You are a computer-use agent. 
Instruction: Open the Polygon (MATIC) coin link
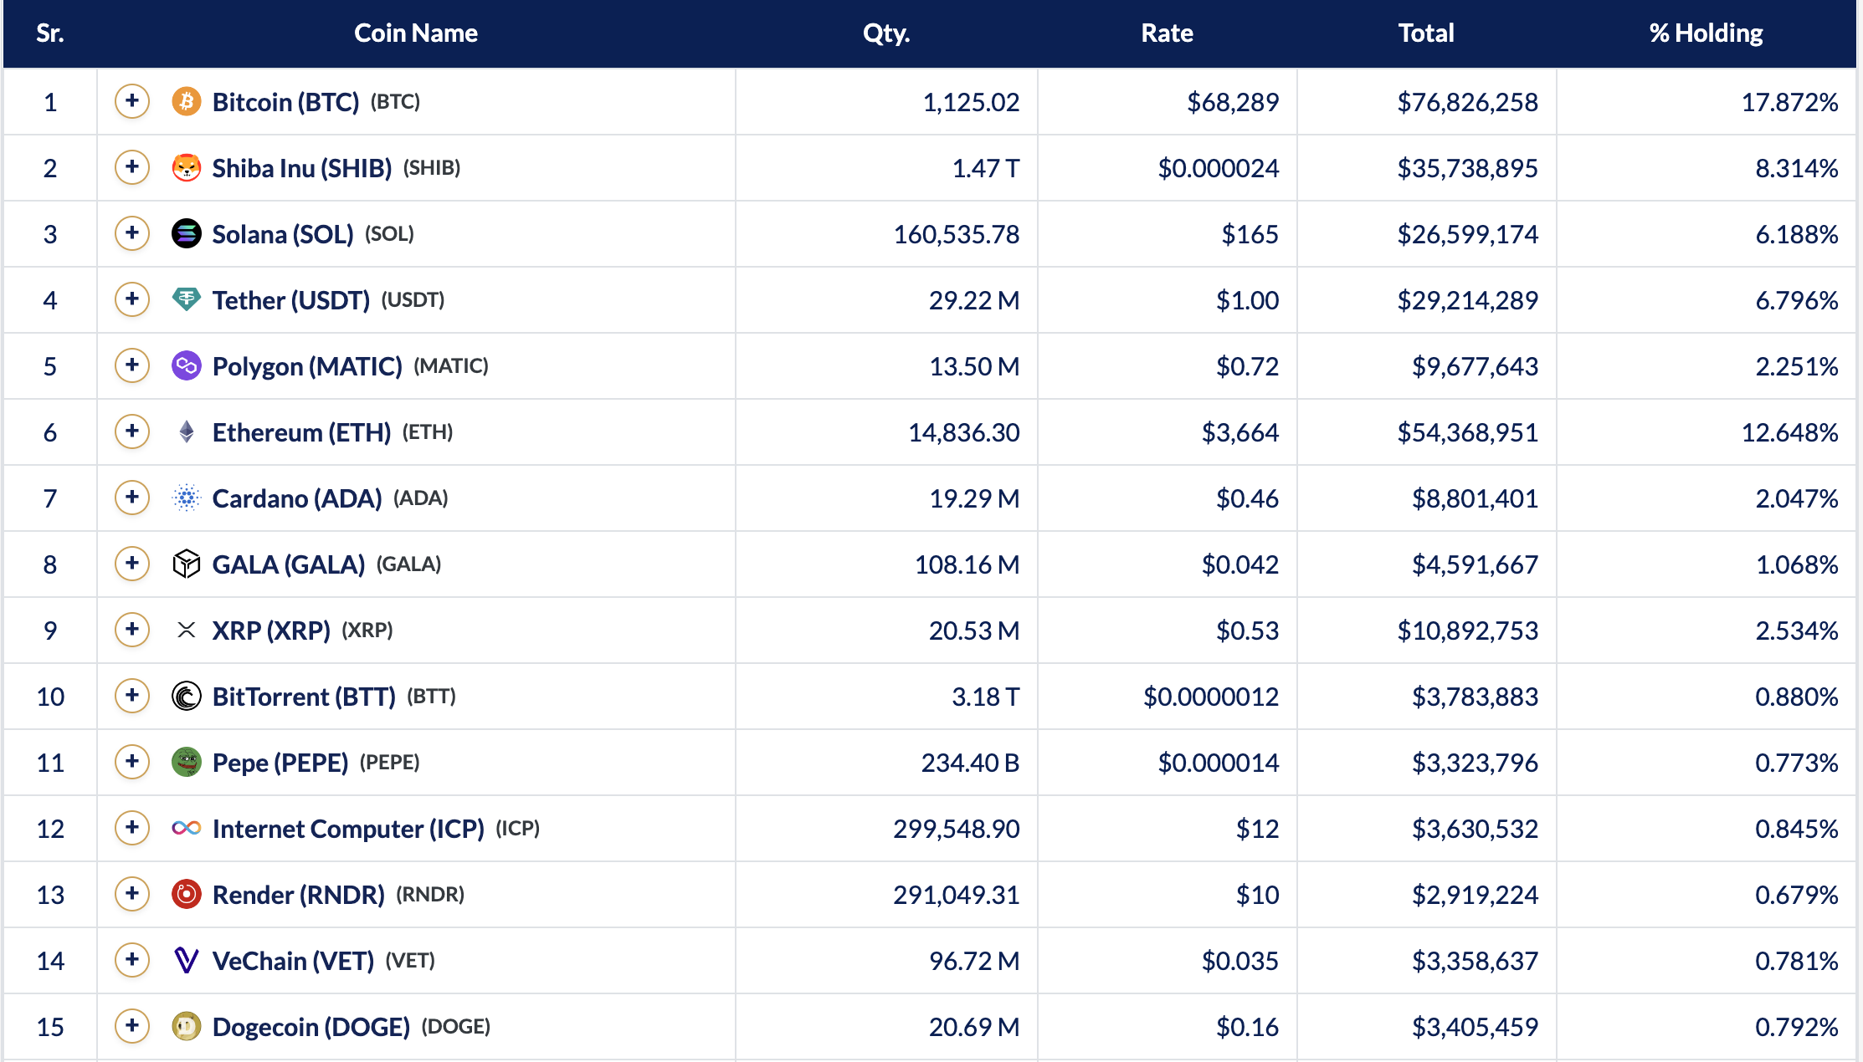click(307, 366)
